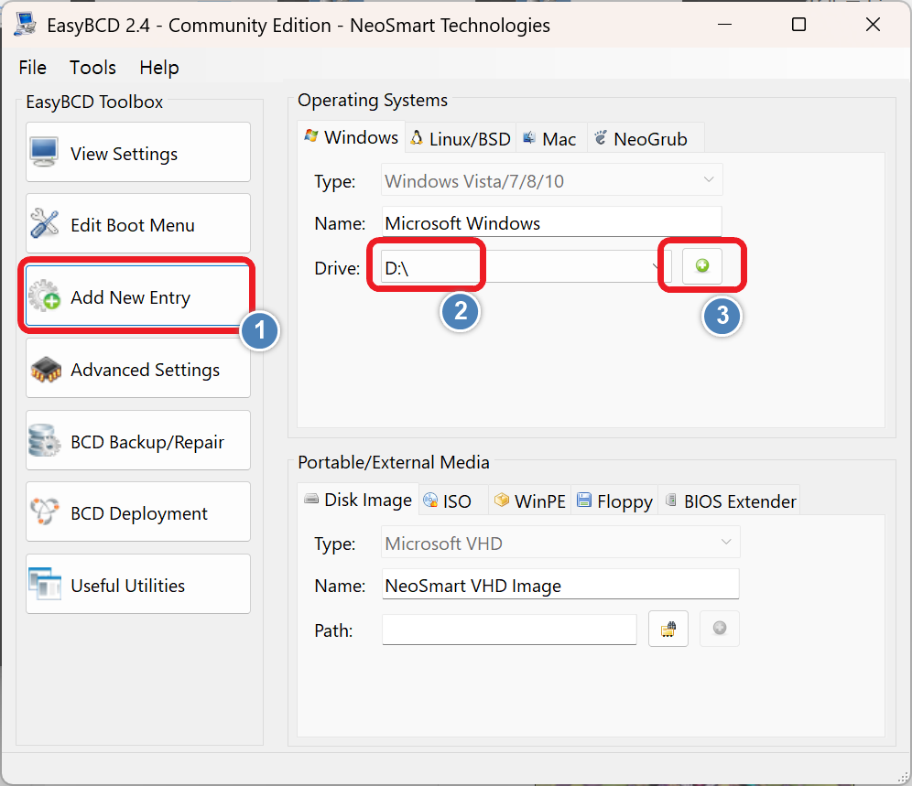This screenshot has width=912, height=786.
Task: Open the Useful Utilities section
Action: [x=138, y=585]
